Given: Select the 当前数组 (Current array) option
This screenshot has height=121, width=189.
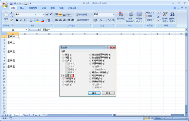Looking at the screenshot, I should [63, 82].
